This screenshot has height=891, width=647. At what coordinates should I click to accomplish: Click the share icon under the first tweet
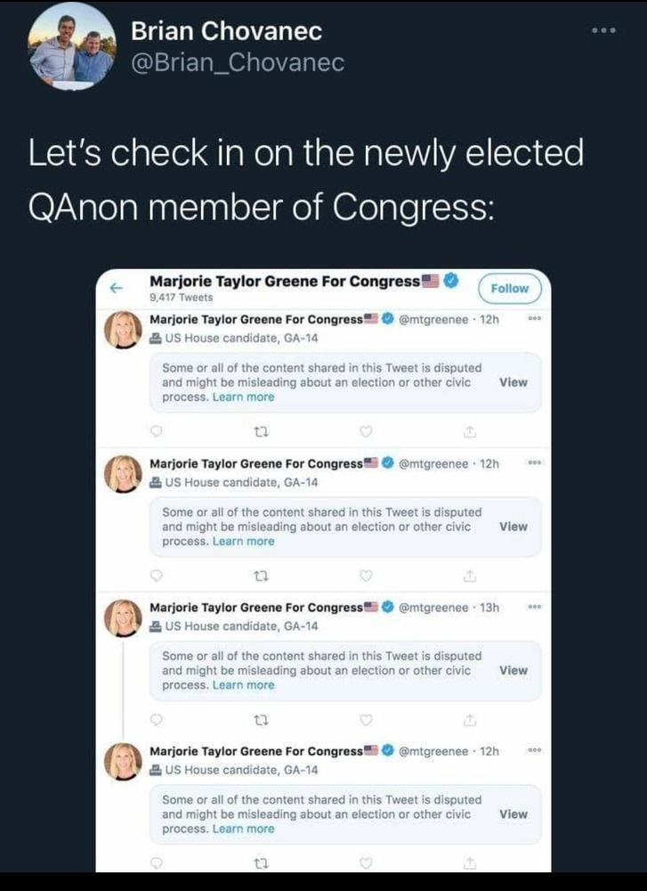pyautogui.click(x=470, y=431)
